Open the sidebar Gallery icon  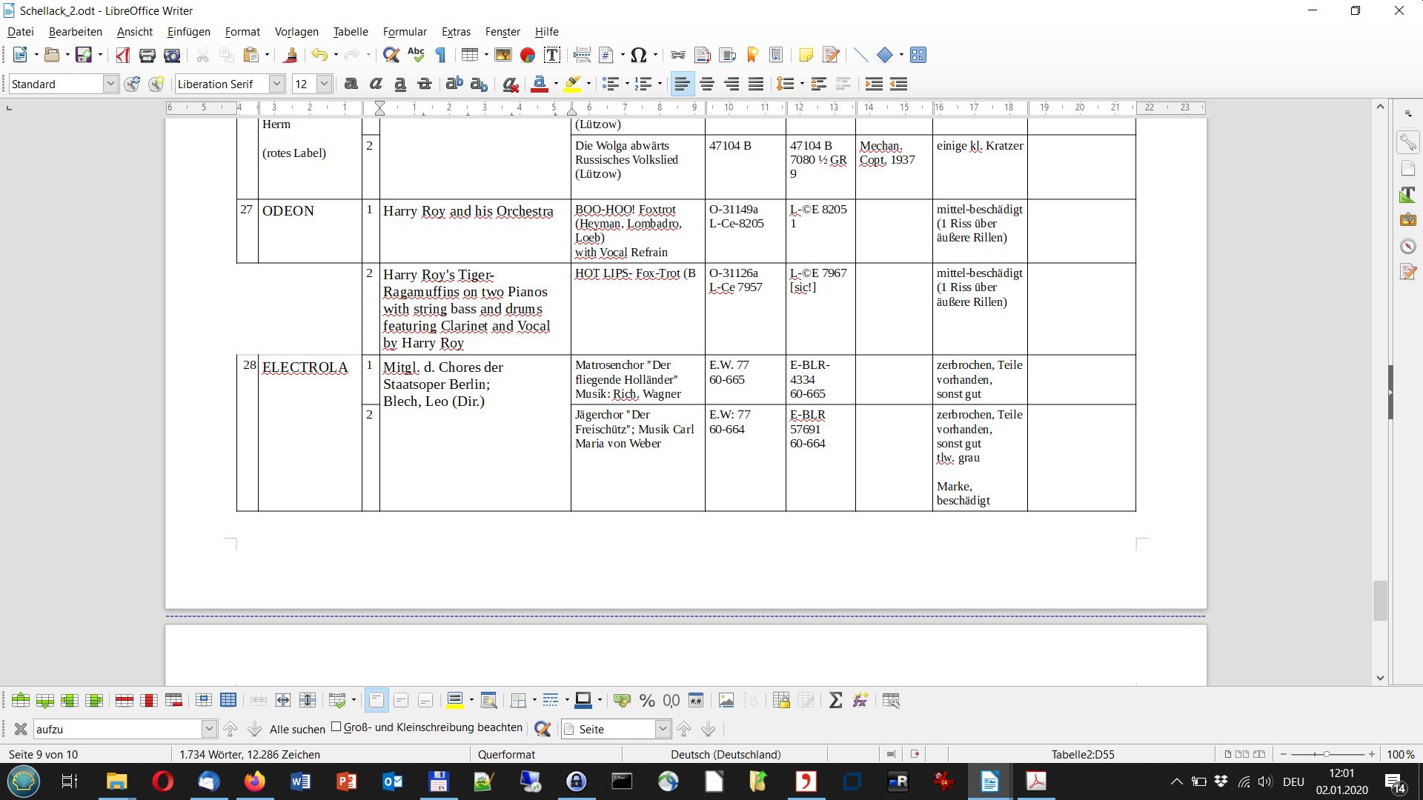[x=1408, y=220]
